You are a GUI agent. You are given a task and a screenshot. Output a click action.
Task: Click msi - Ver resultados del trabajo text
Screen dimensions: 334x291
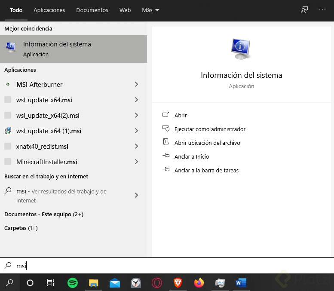(61, 196)
